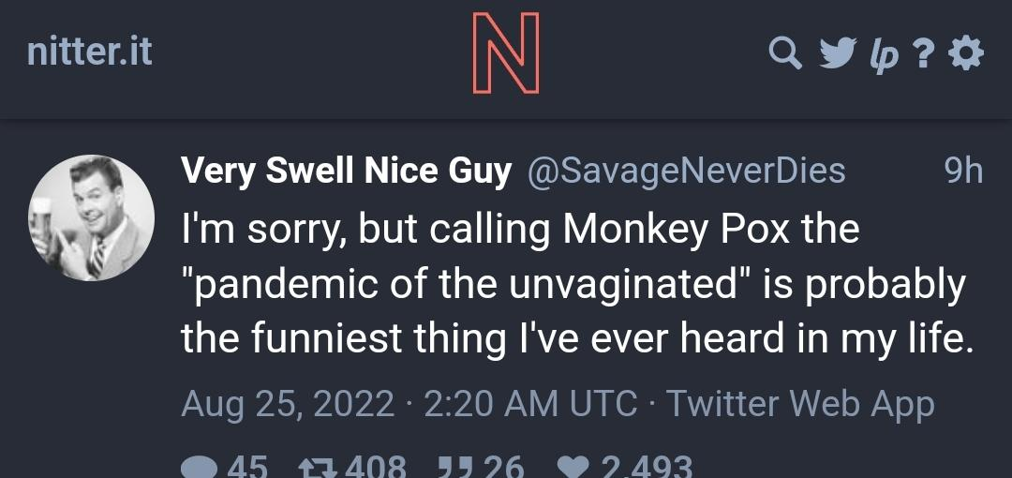Open the tweet's 9h timestamp link
This screenshot has height=478, width=1012.
(x=963, y=171)
